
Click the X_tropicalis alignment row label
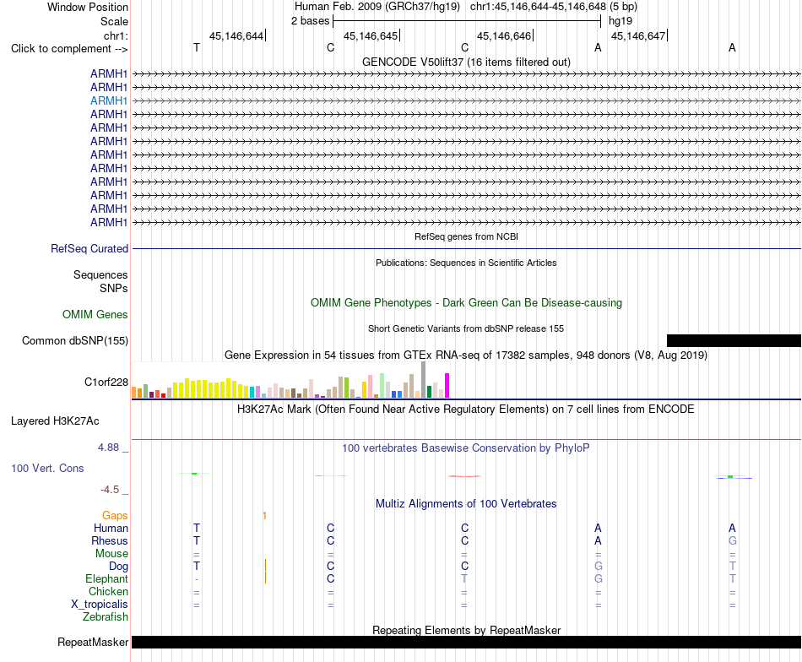(100, 605)
